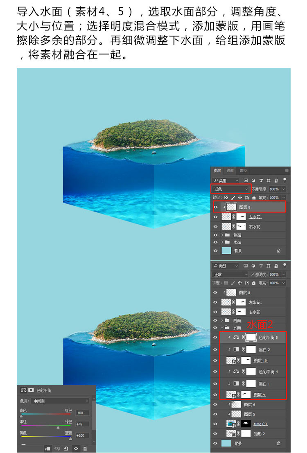Click the mask link icon on 图层 10
The width and height of the screenshot is (307, 453).
(x=239, y=360)
